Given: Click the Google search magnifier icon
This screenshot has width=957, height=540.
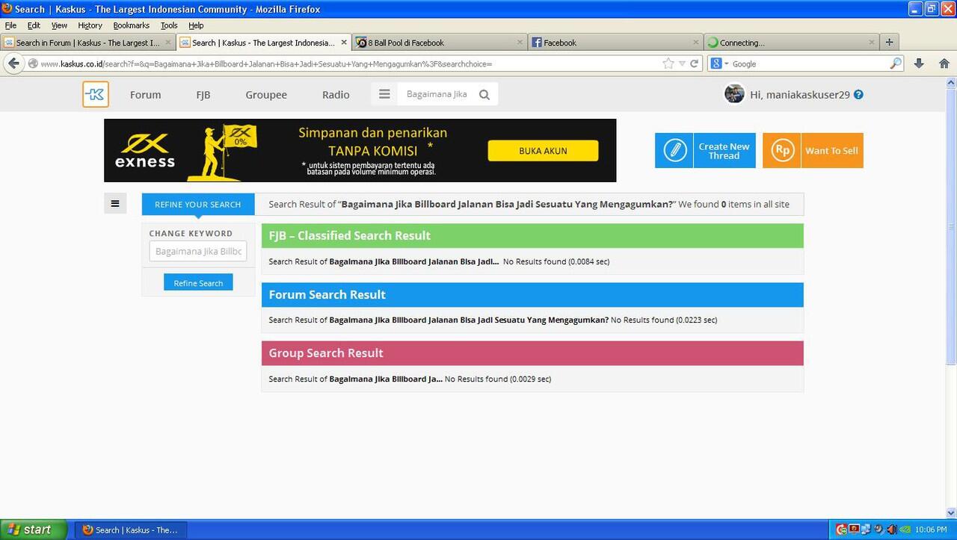Looking at the screenshot, I should point(896,63).
